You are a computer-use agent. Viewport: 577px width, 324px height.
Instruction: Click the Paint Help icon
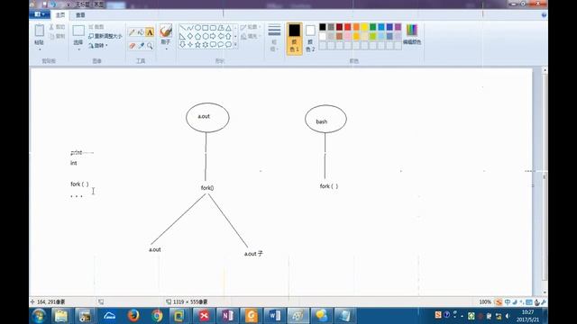pos(544,15)
